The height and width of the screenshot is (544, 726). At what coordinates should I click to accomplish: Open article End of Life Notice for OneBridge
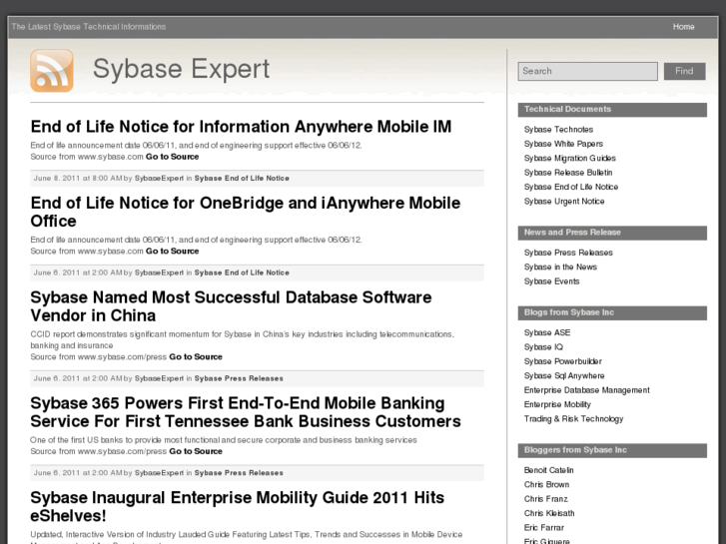coord(246,212)
